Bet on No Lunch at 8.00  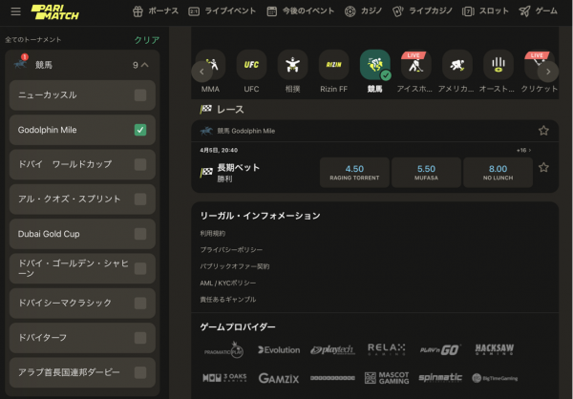pos(498,173)
